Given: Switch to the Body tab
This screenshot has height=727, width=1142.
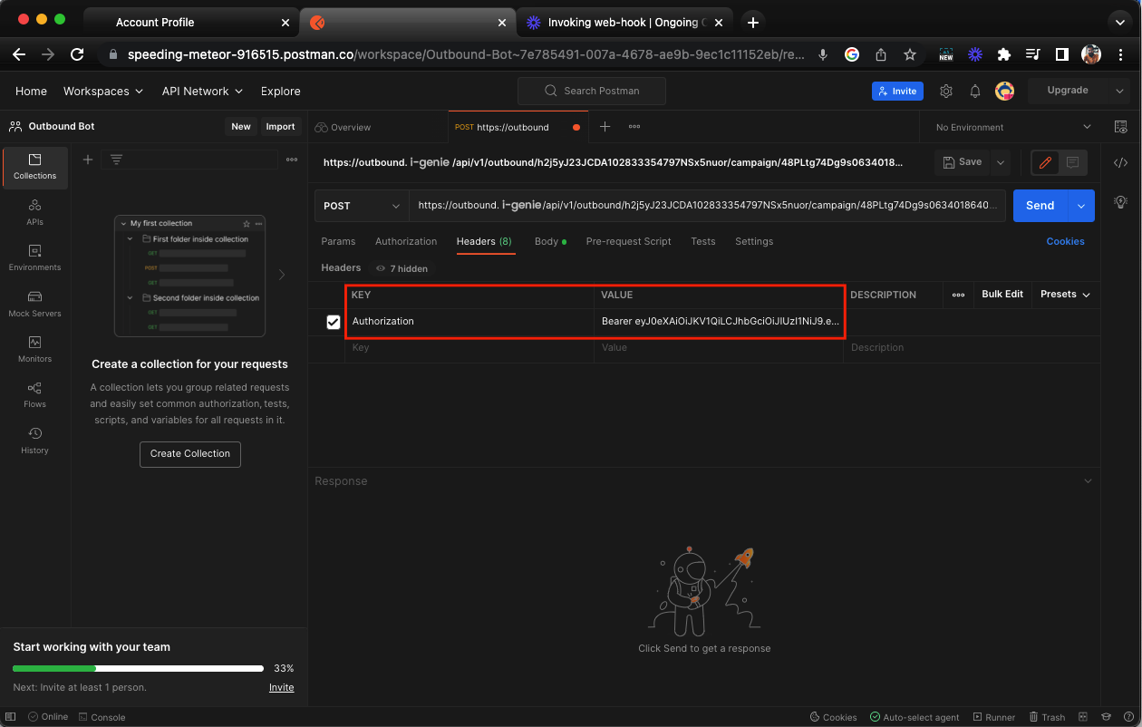Looking at the screenshot, I should pos(547,241).
